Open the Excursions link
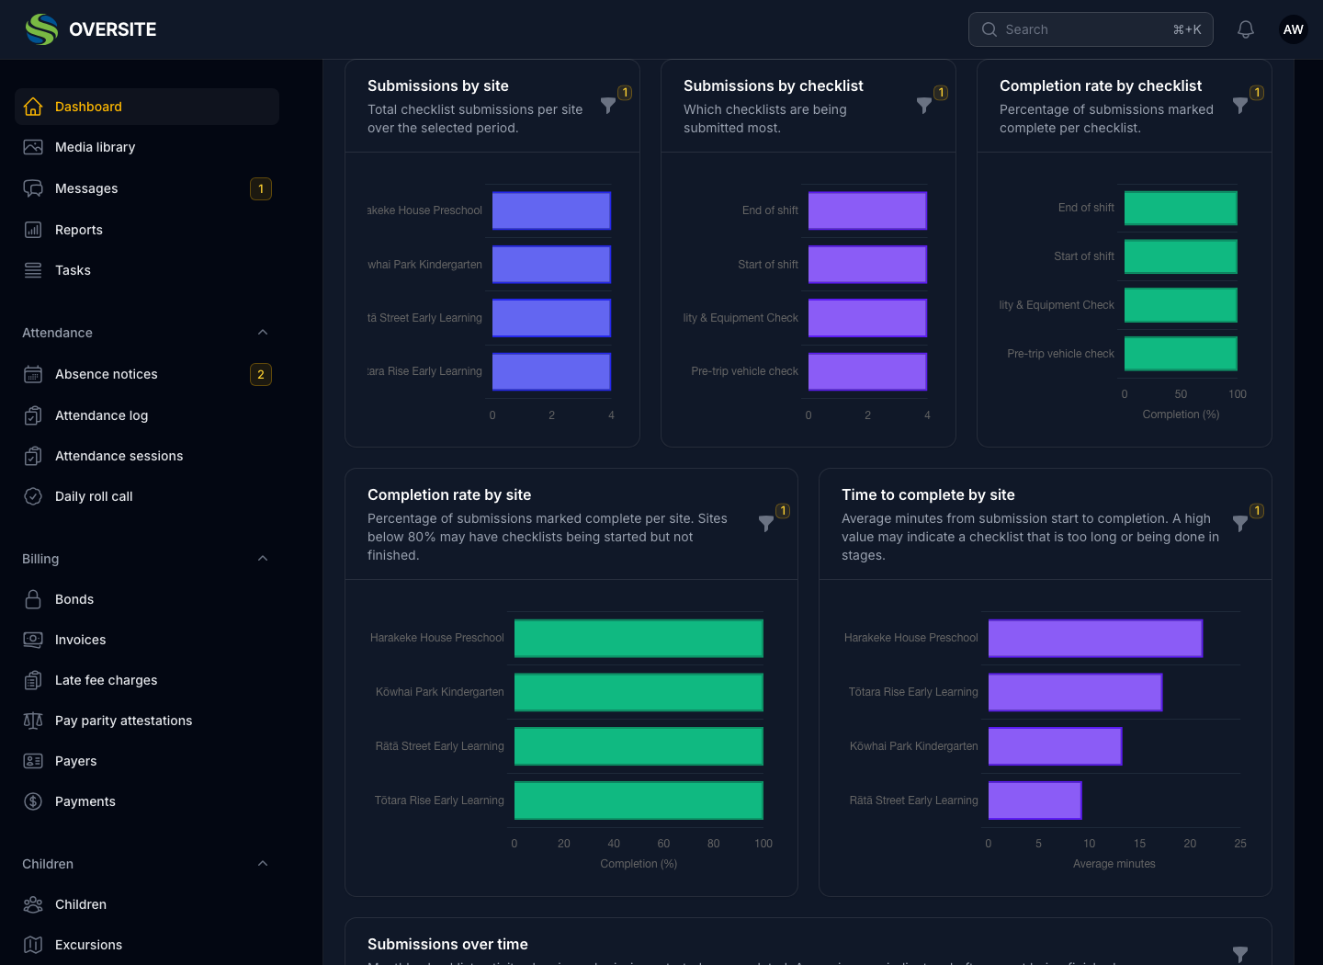This screenshot has height=965, width=1323. click(x=147, y=945)
